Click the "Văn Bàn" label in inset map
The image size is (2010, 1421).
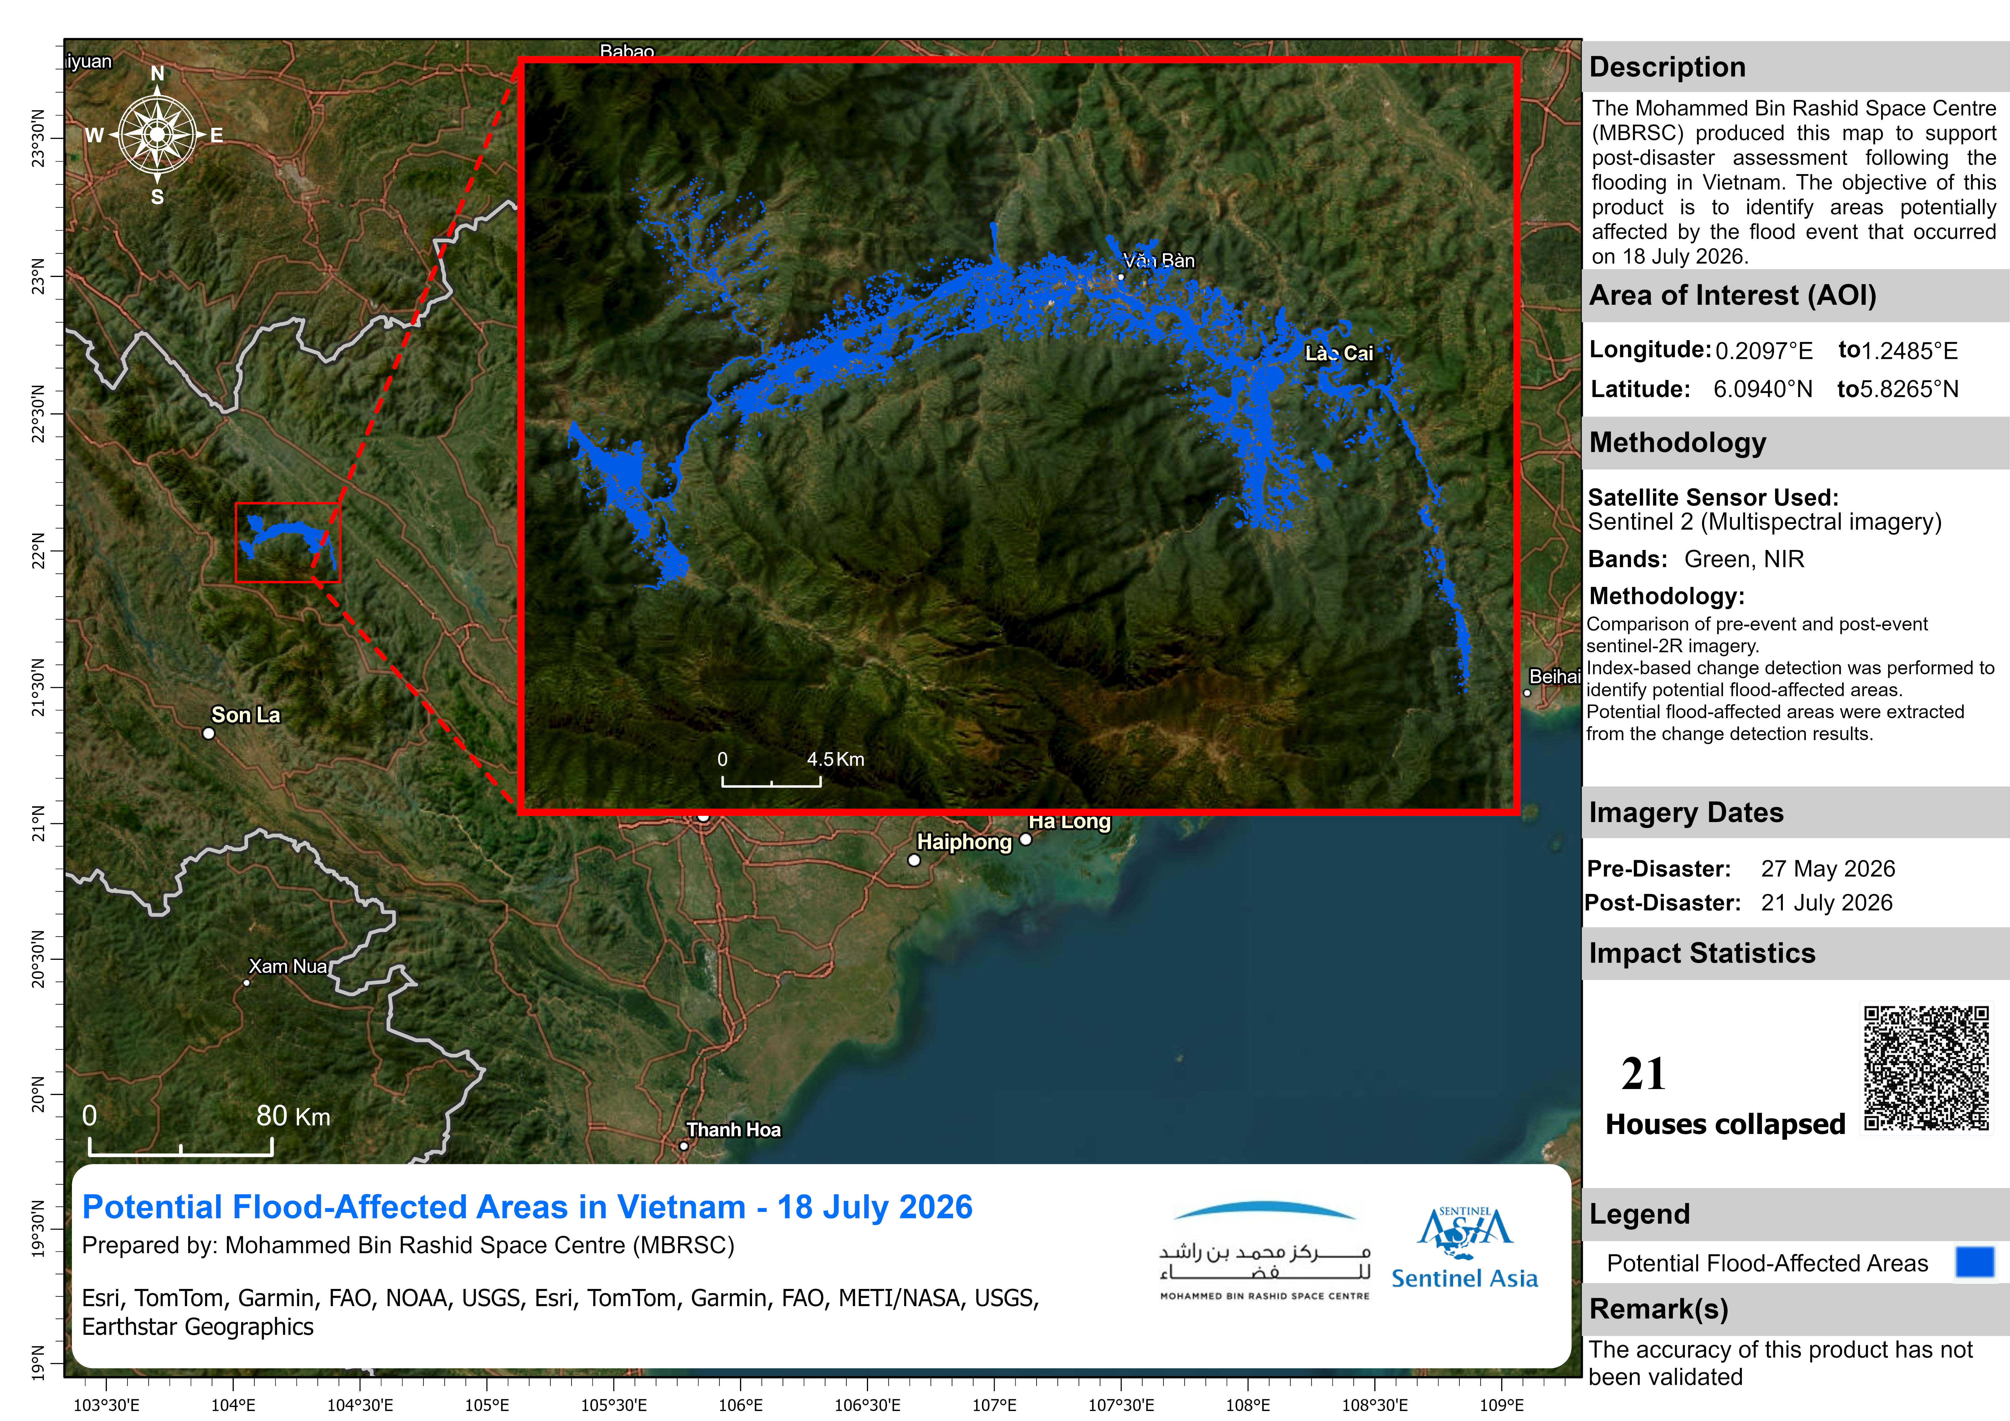(1159, 261)
